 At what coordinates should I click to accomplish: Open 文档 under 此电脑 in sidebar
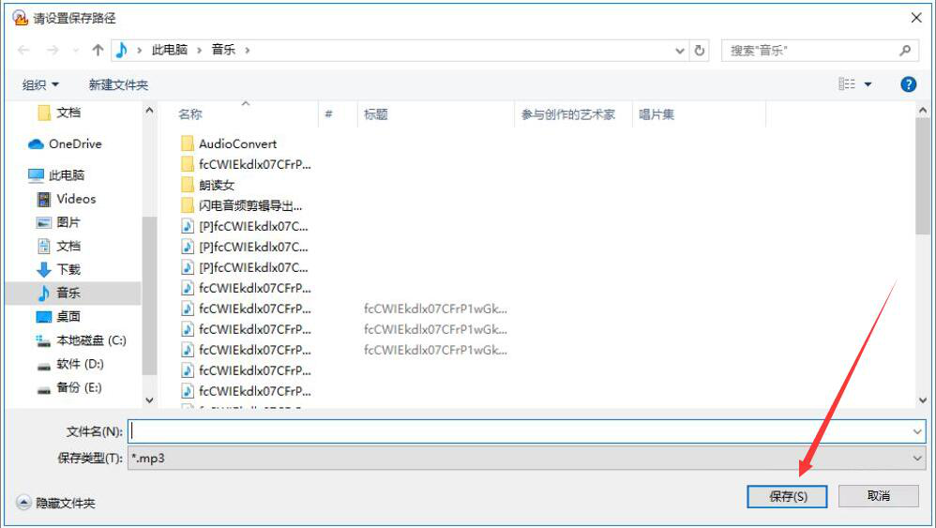coord(59,246)
